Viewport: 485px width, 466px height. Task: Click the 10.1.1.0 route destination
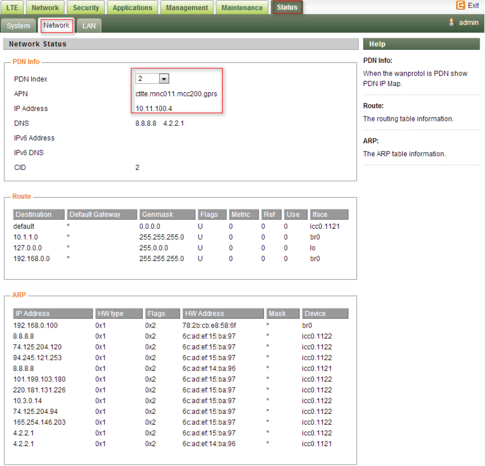tap(25, 237)
